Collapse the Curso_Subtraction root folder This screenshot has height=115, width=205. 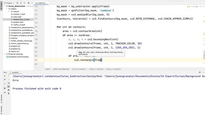coord(4,6)
